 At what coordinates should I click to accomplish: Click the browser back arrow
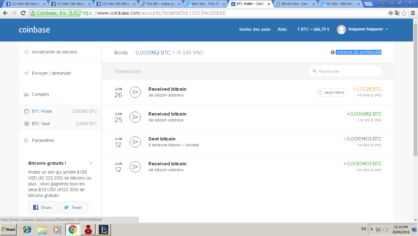tap(5, 13)
